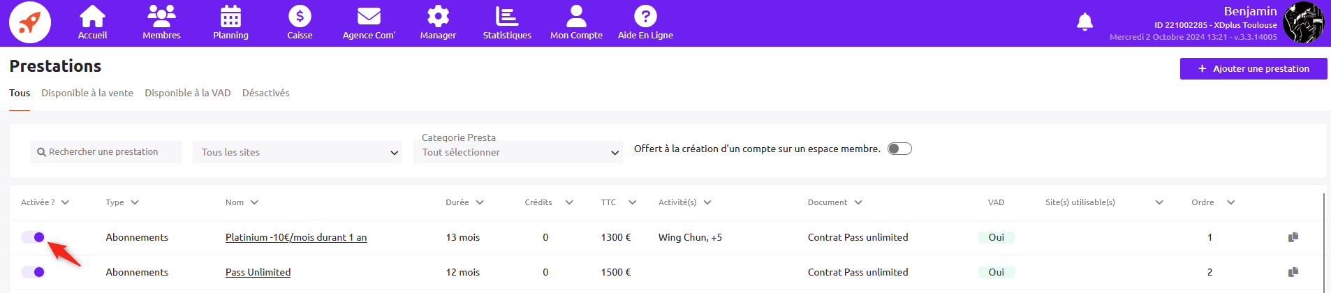Screen dimensions: 1331x293
Task: Click the notification bell icon
Action: click(x=1084, y=22)
